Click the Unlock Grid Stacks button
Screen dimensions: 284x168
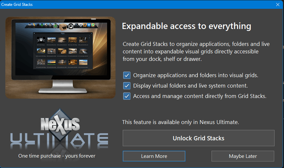[198, 138]
